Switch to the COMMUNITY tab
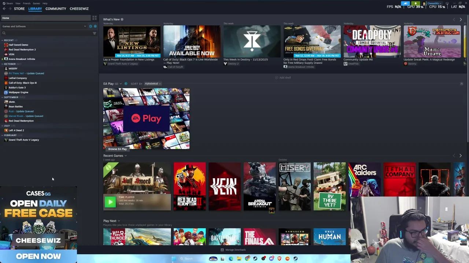This screenshot has width=469, height=263. (x=56, y=9)
